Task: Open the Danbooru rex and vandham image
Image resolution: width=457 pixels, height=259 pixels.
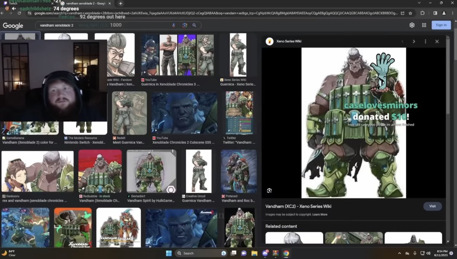Action: pos(37,171)
